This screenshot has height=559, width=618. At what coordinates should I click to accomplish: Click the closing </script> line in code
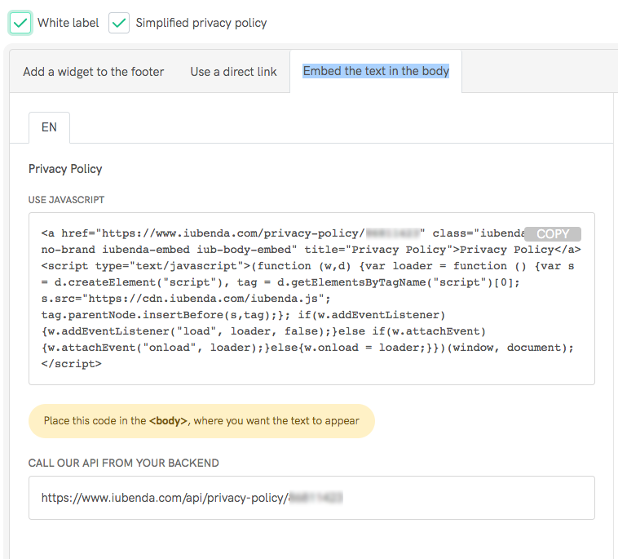72,364
